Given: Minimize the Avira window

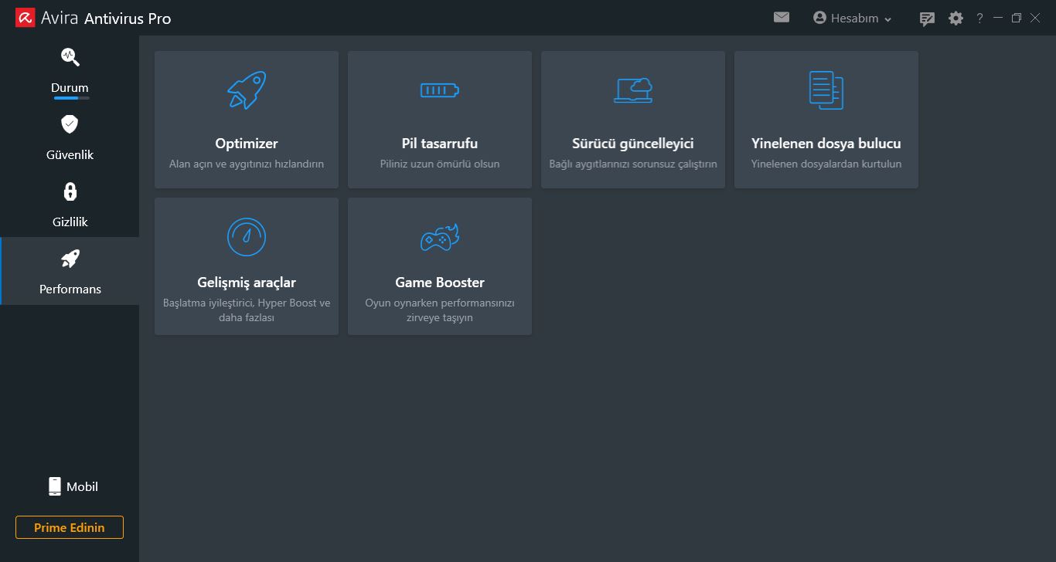Looking at the screenshot, I should tap(998, 18).
